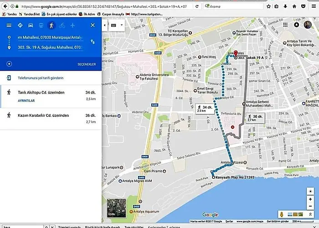The width and height of the screenshot is (319, 228).
Task: Open Casper Anasayfa bookmark
Action: (x=111, y=14)
